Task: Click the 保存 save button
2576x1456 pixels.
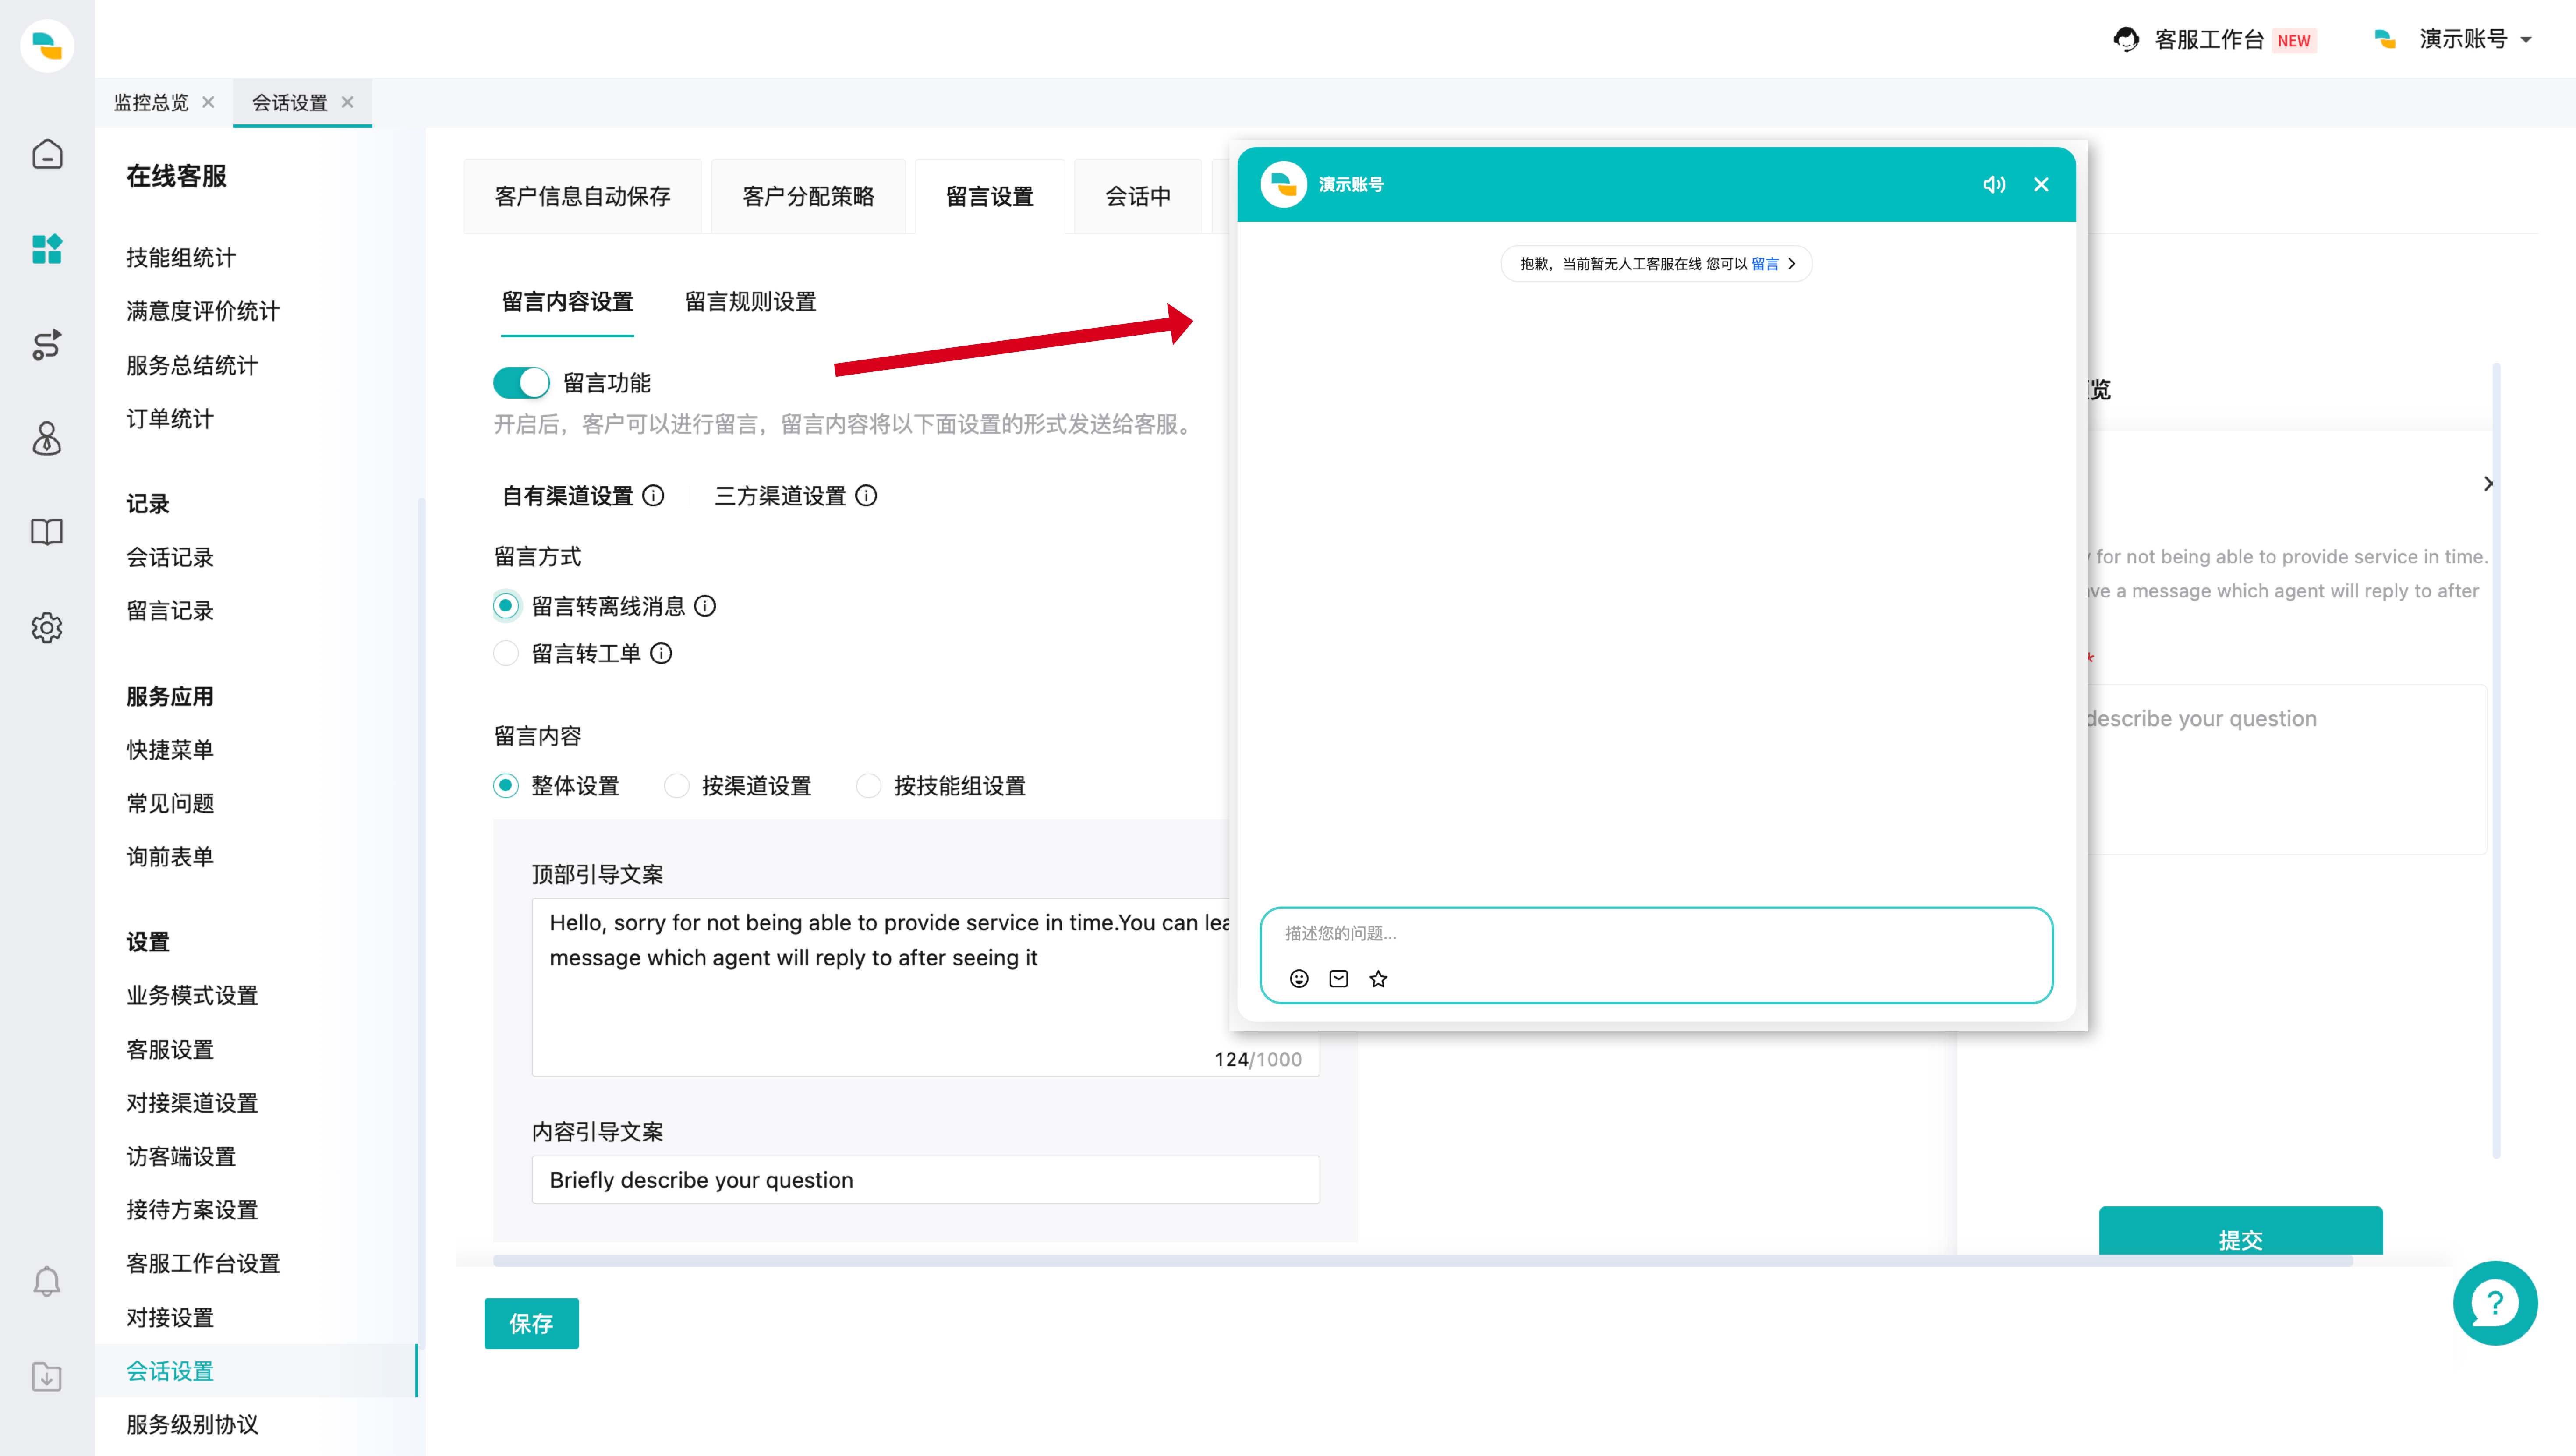Action: click(x=531, y=1323)
